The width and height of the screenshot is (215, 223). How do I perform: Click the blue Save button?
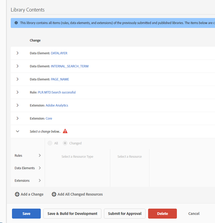(26, 214)
